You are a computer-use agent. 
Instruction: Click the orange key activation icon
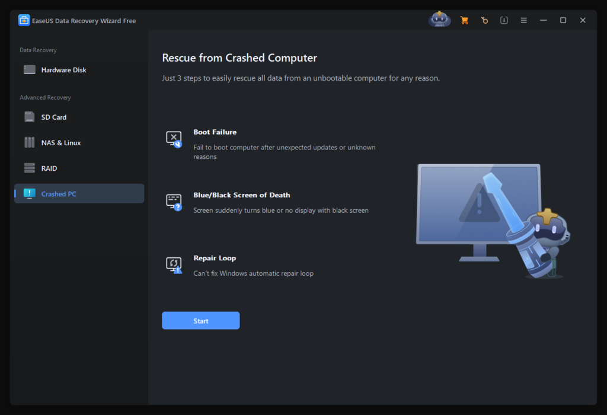pyautogui.click(x=484, y=20)
